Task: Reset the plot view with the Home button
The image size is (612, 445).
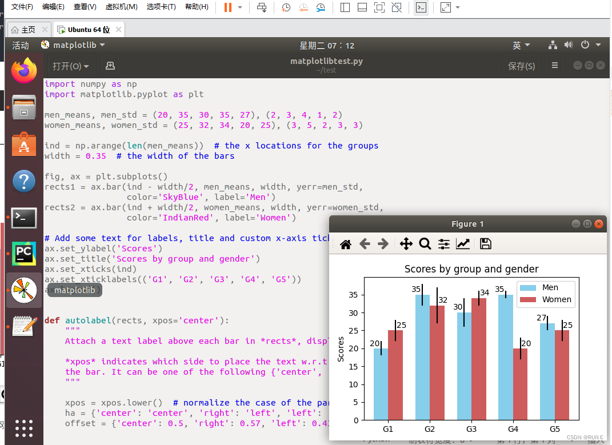Action: click(345, 244)
